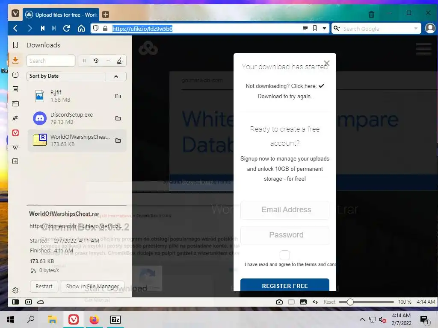Screen dimensions: 438x328
Task: Click the Password field
Action: [284, 235]
